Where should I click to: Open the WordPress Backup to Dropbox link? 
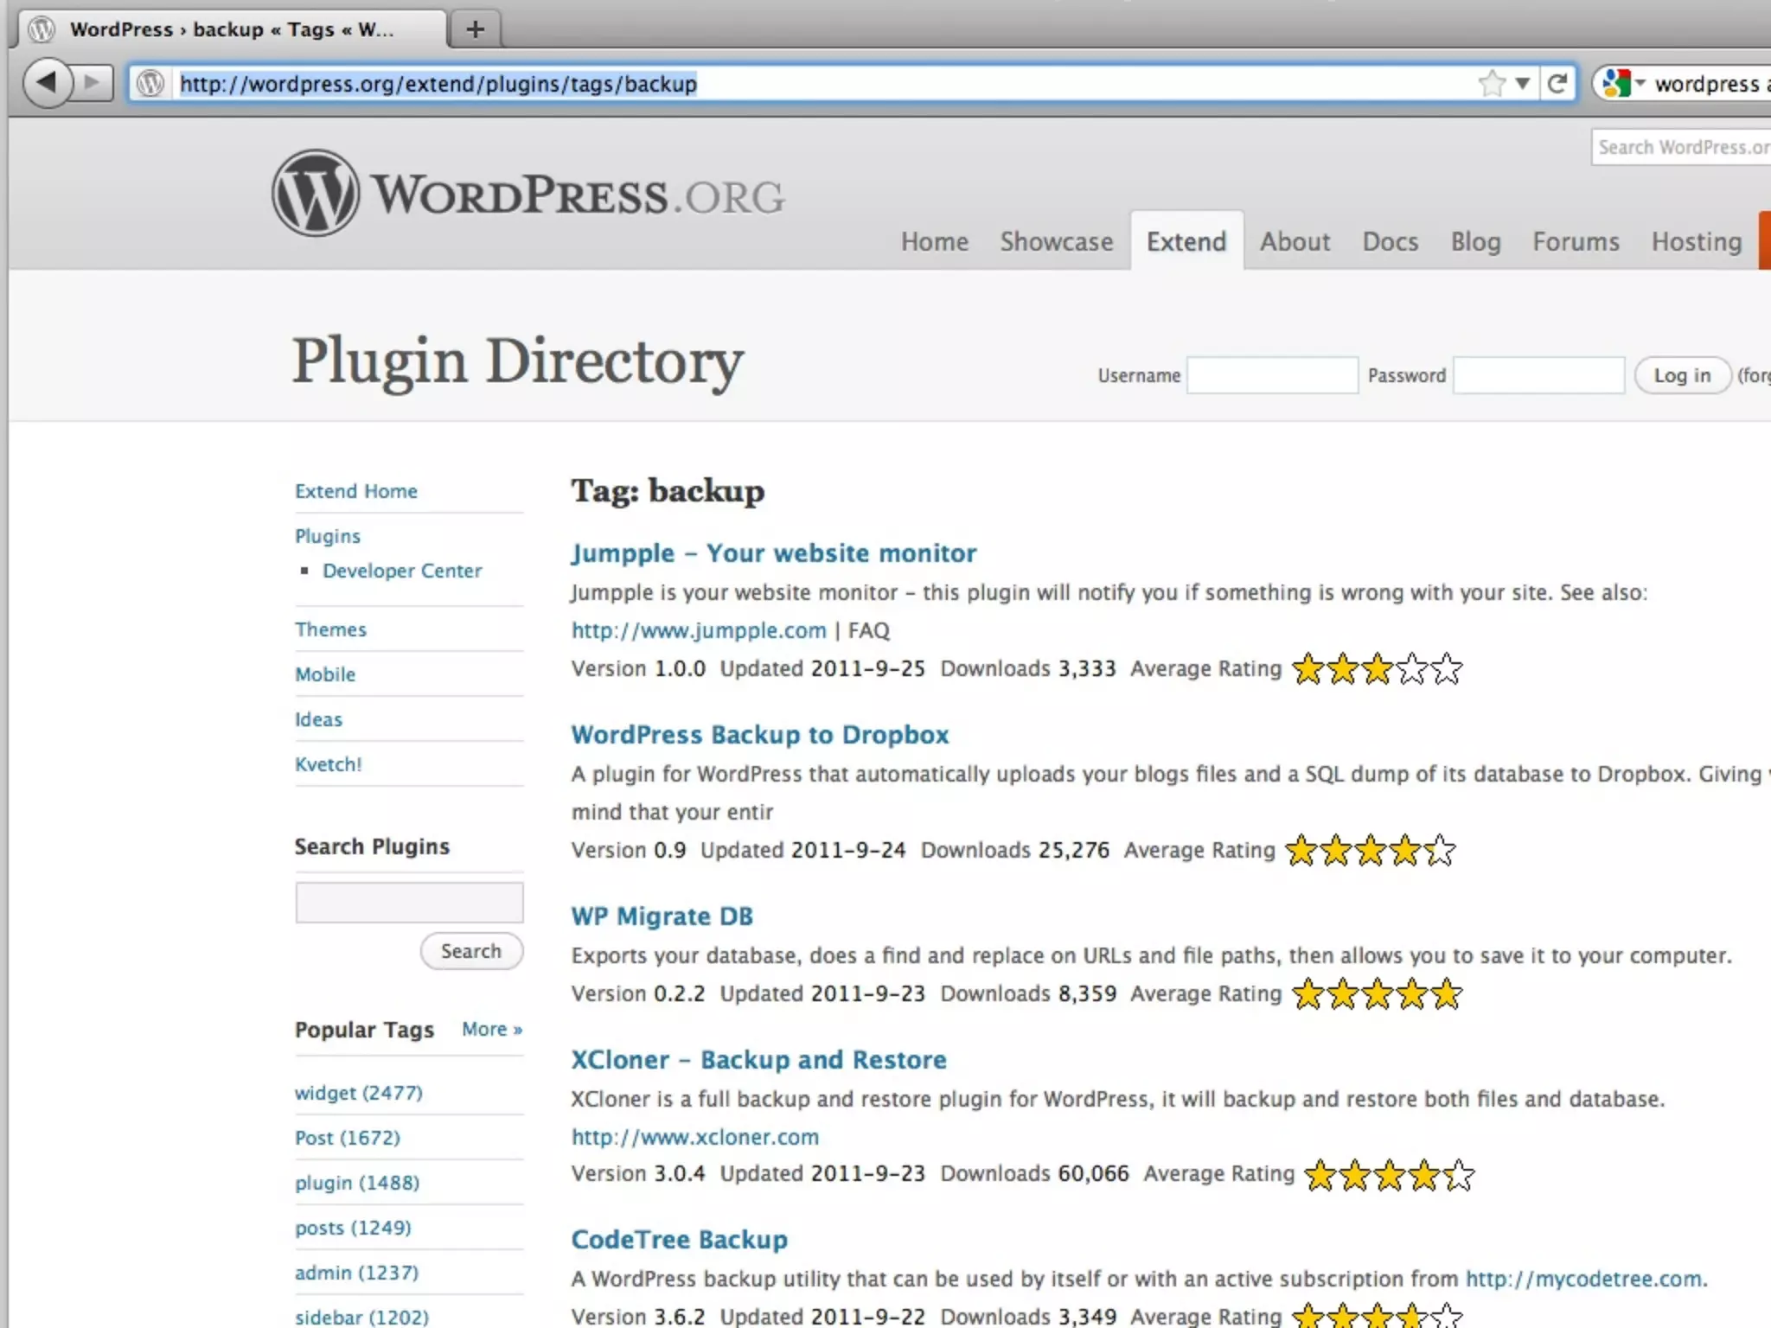pyautogui.click(x=759, y=734)
